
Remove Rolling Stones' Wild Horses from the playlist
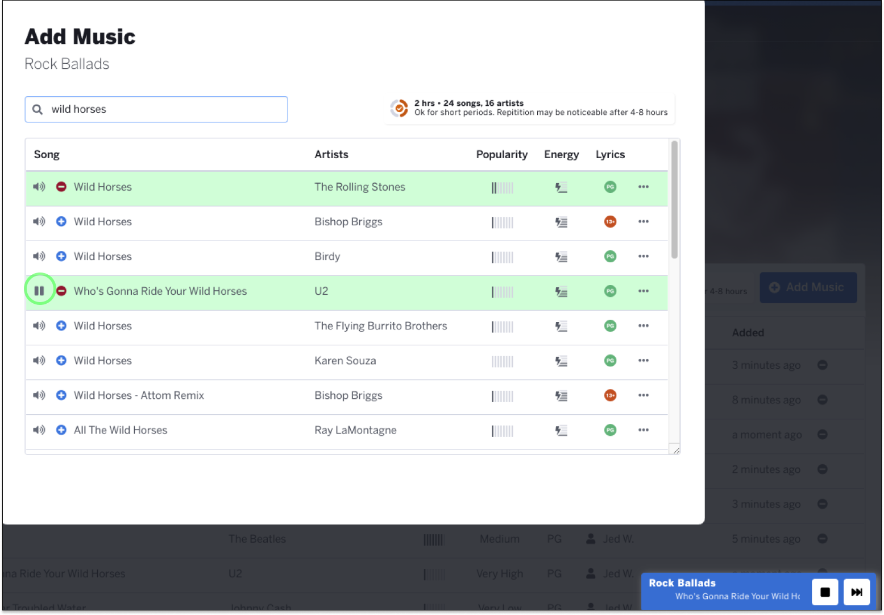pyautogui.click(x=61, y=187)
